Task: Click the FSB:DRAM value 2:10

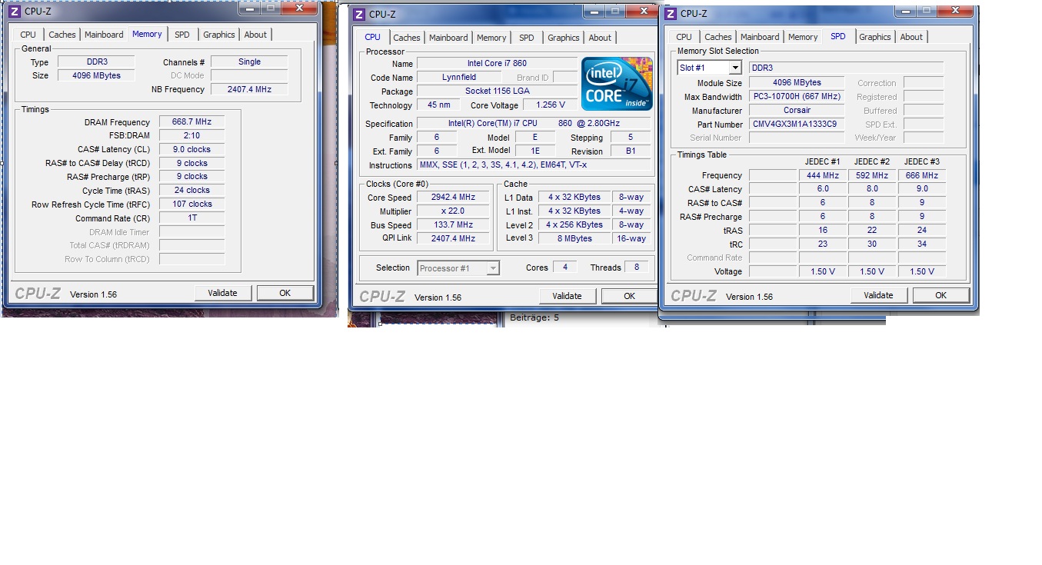Action: tap(192, 135)
